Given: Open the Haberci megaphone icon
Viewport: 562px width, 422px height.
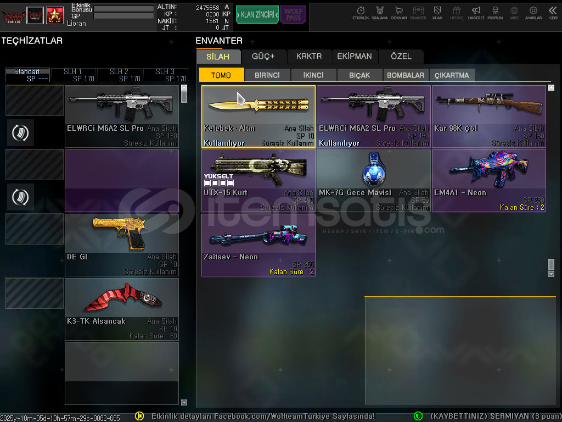Looking at the screenshot, I should 476,13.
